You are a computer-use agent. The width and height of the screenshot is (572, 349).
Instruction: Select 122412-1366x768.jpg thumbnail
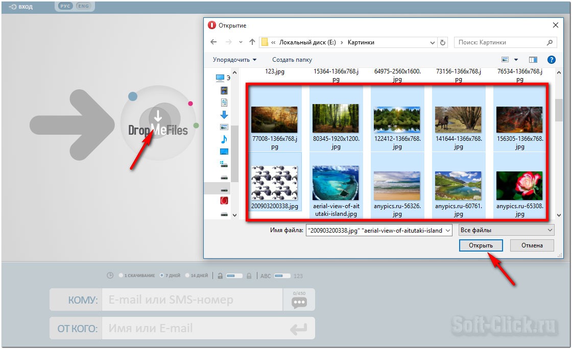397,120
